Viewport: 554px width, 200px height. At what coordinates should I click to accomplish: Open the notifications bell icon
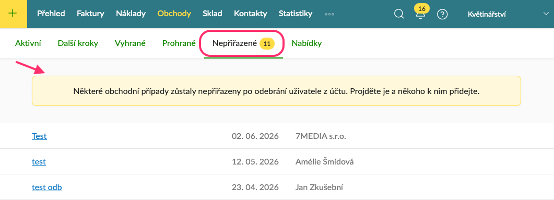click(420, 15)
